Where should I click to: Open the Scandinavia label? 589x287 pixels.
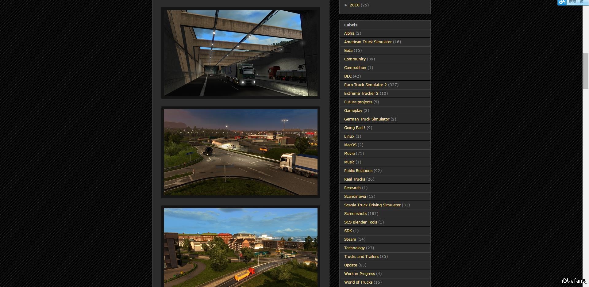355,197
